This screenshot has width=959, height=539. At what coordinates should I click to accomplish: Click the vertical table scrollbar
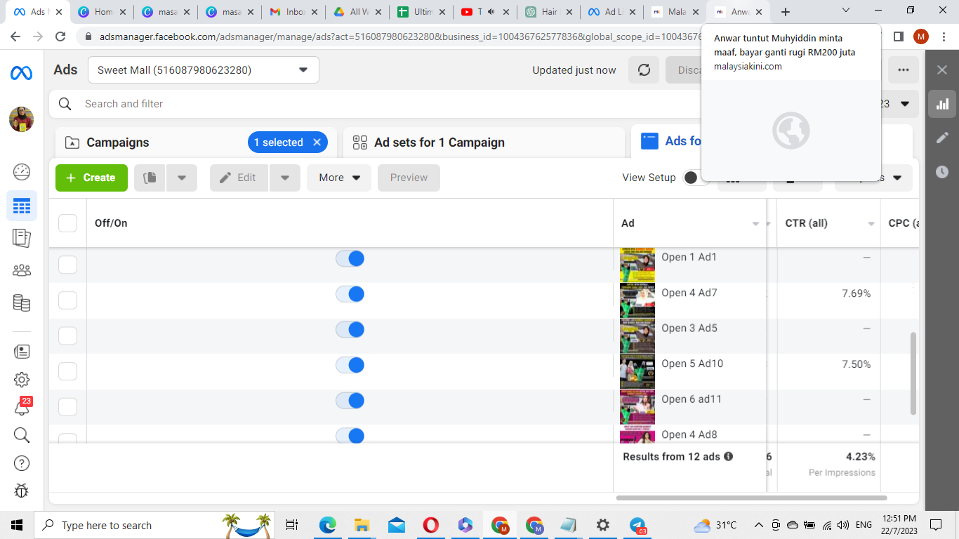[x=913, y=373]
